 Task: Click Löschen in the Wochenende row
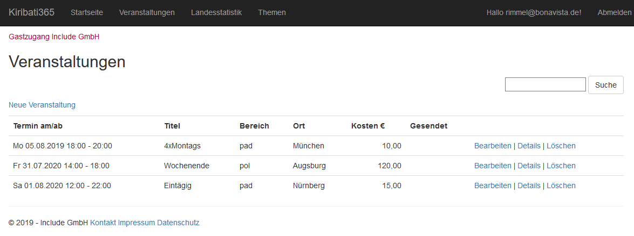[x=561, y=166]
